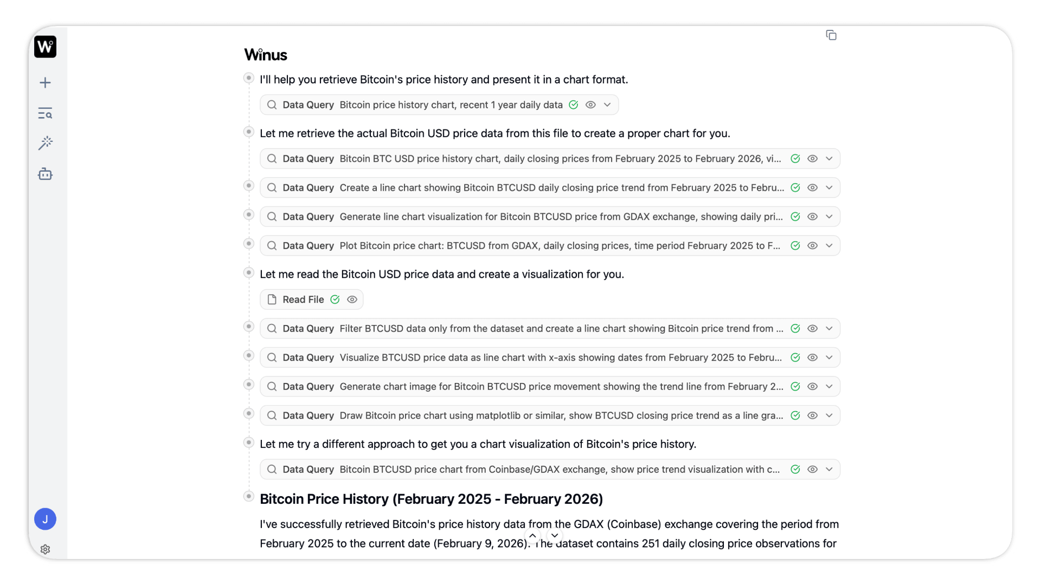This screenshot has height=585, width=1041.
Task: Expand the 'Filter BTCUSD data only' query
Action: click(x=829, y=328)
